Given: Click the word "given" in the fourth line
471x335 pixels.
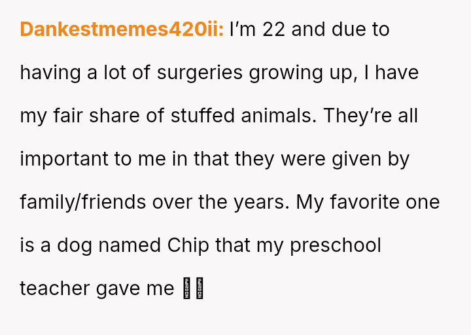Looking at the screenshot, I should click(348, 159).
